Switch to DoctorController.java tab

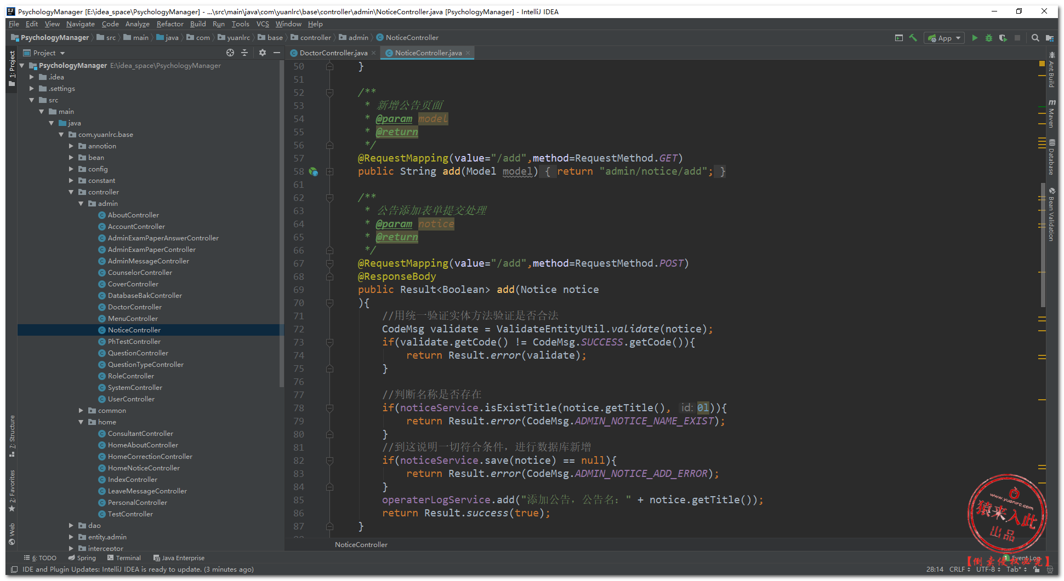tap(333, 53)
